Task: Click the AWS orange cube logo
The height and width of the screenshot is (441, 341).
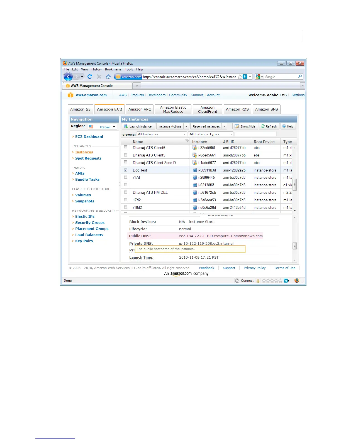Action: coord(70,95)
